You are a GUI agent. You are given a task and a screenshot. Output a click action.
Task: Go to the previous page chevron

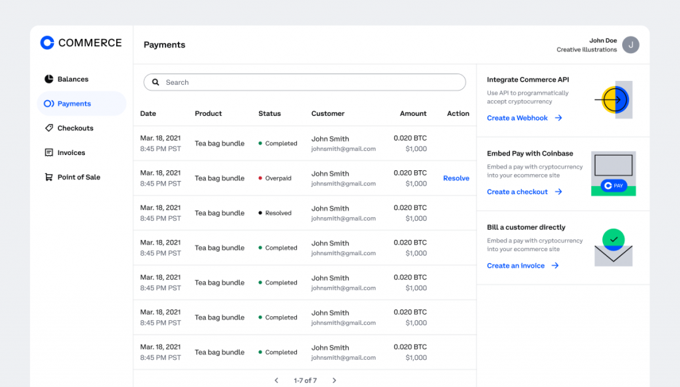(277, 380)
